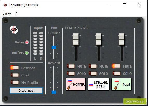Screen dimensions: 148x106
Task: Click the Pan slider handle
Action: (54, 47)
